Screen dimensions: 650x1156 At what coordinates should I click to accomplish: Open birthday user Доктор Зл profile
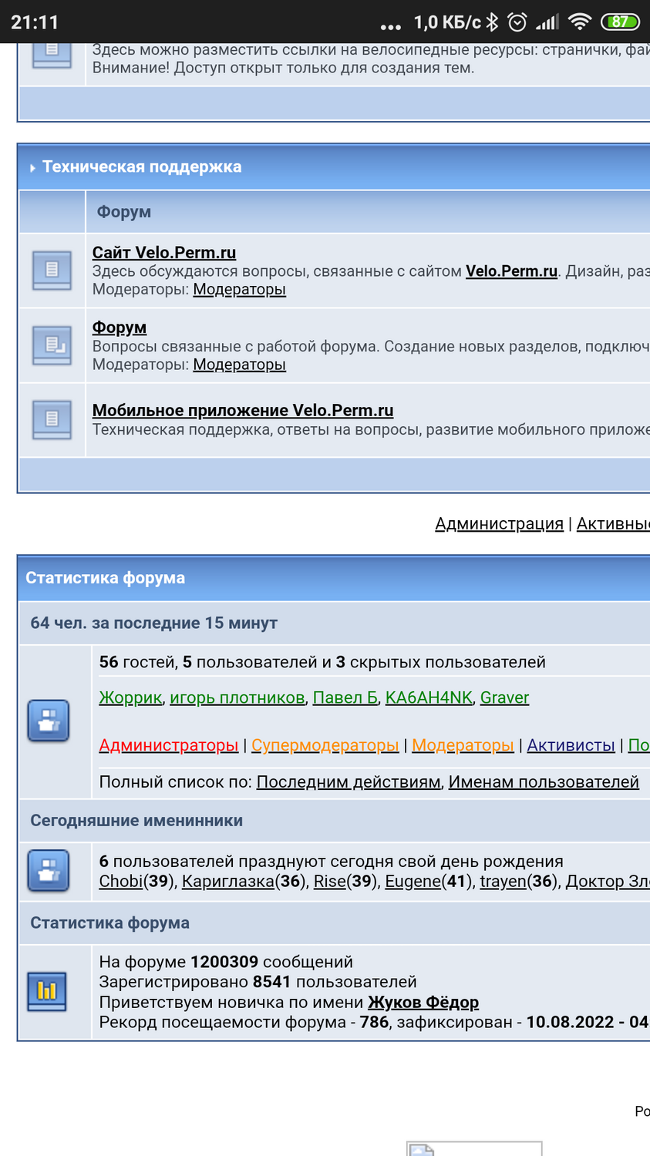click(608, 881)
